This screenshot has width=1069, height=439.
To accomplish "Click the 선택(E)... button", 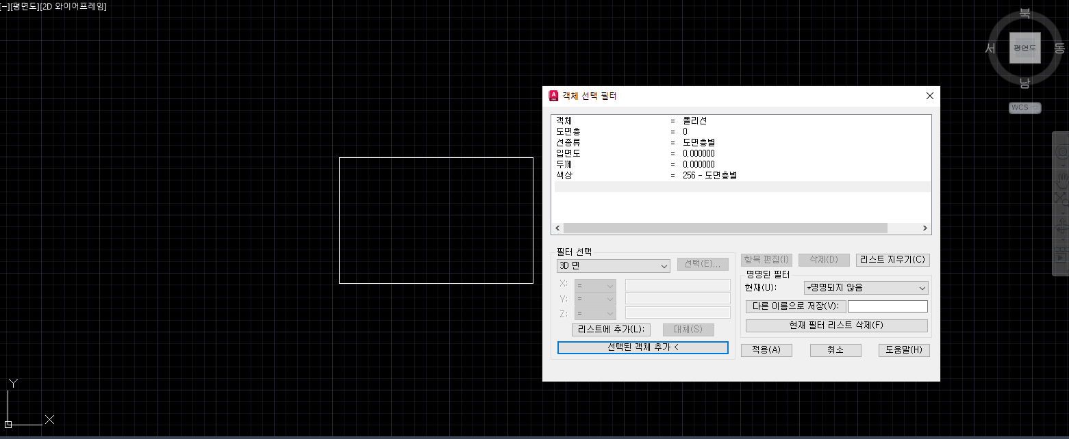I will coord(703,264).
